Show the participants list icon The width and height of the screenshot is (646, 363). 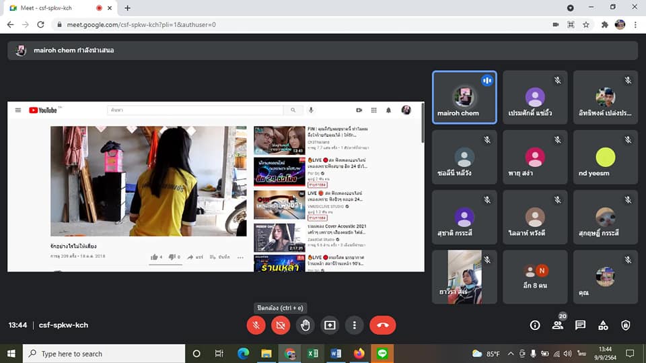pos(558,325)
